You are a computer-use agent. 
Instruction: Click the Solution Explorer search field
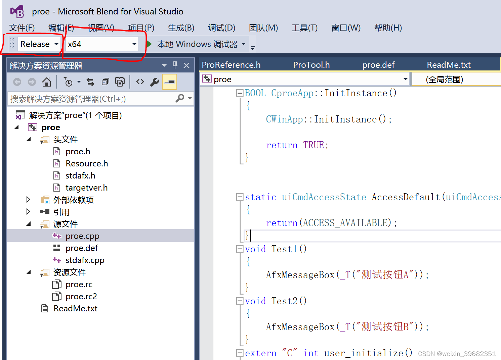click(91, 99)
